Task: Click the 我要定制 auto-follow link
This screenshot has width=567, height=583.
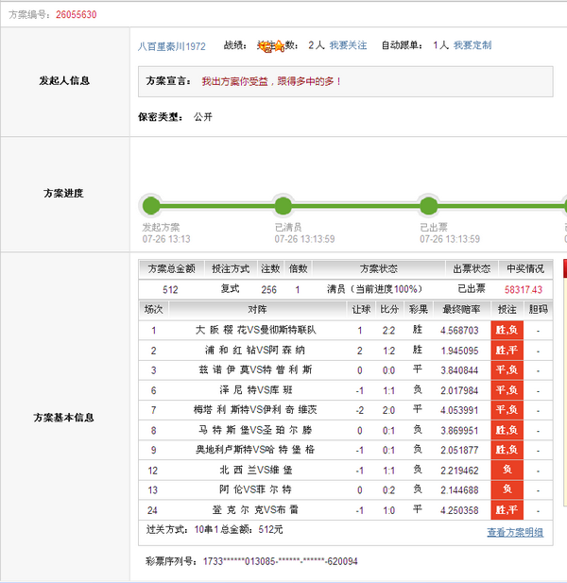Action: click(472, 45)
